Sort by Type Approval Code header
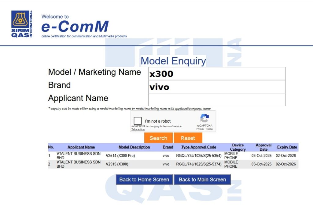The width and height of the screenshot is (313, 208). pyautogui.click(x=199, y=147)
